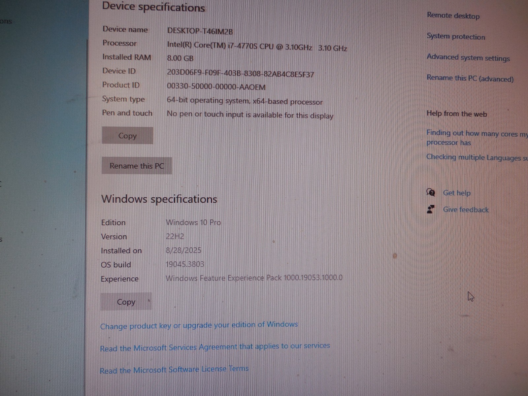Click the Version label
The height and width of the screenshot is (396, 528).
[114, 237]
